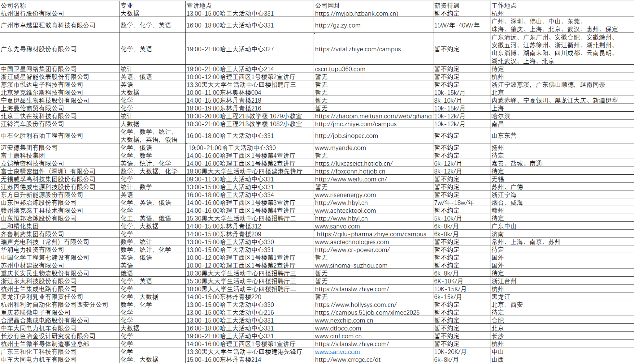
Task: Select the 公司名称 header cell
Action: pos(14,6)
